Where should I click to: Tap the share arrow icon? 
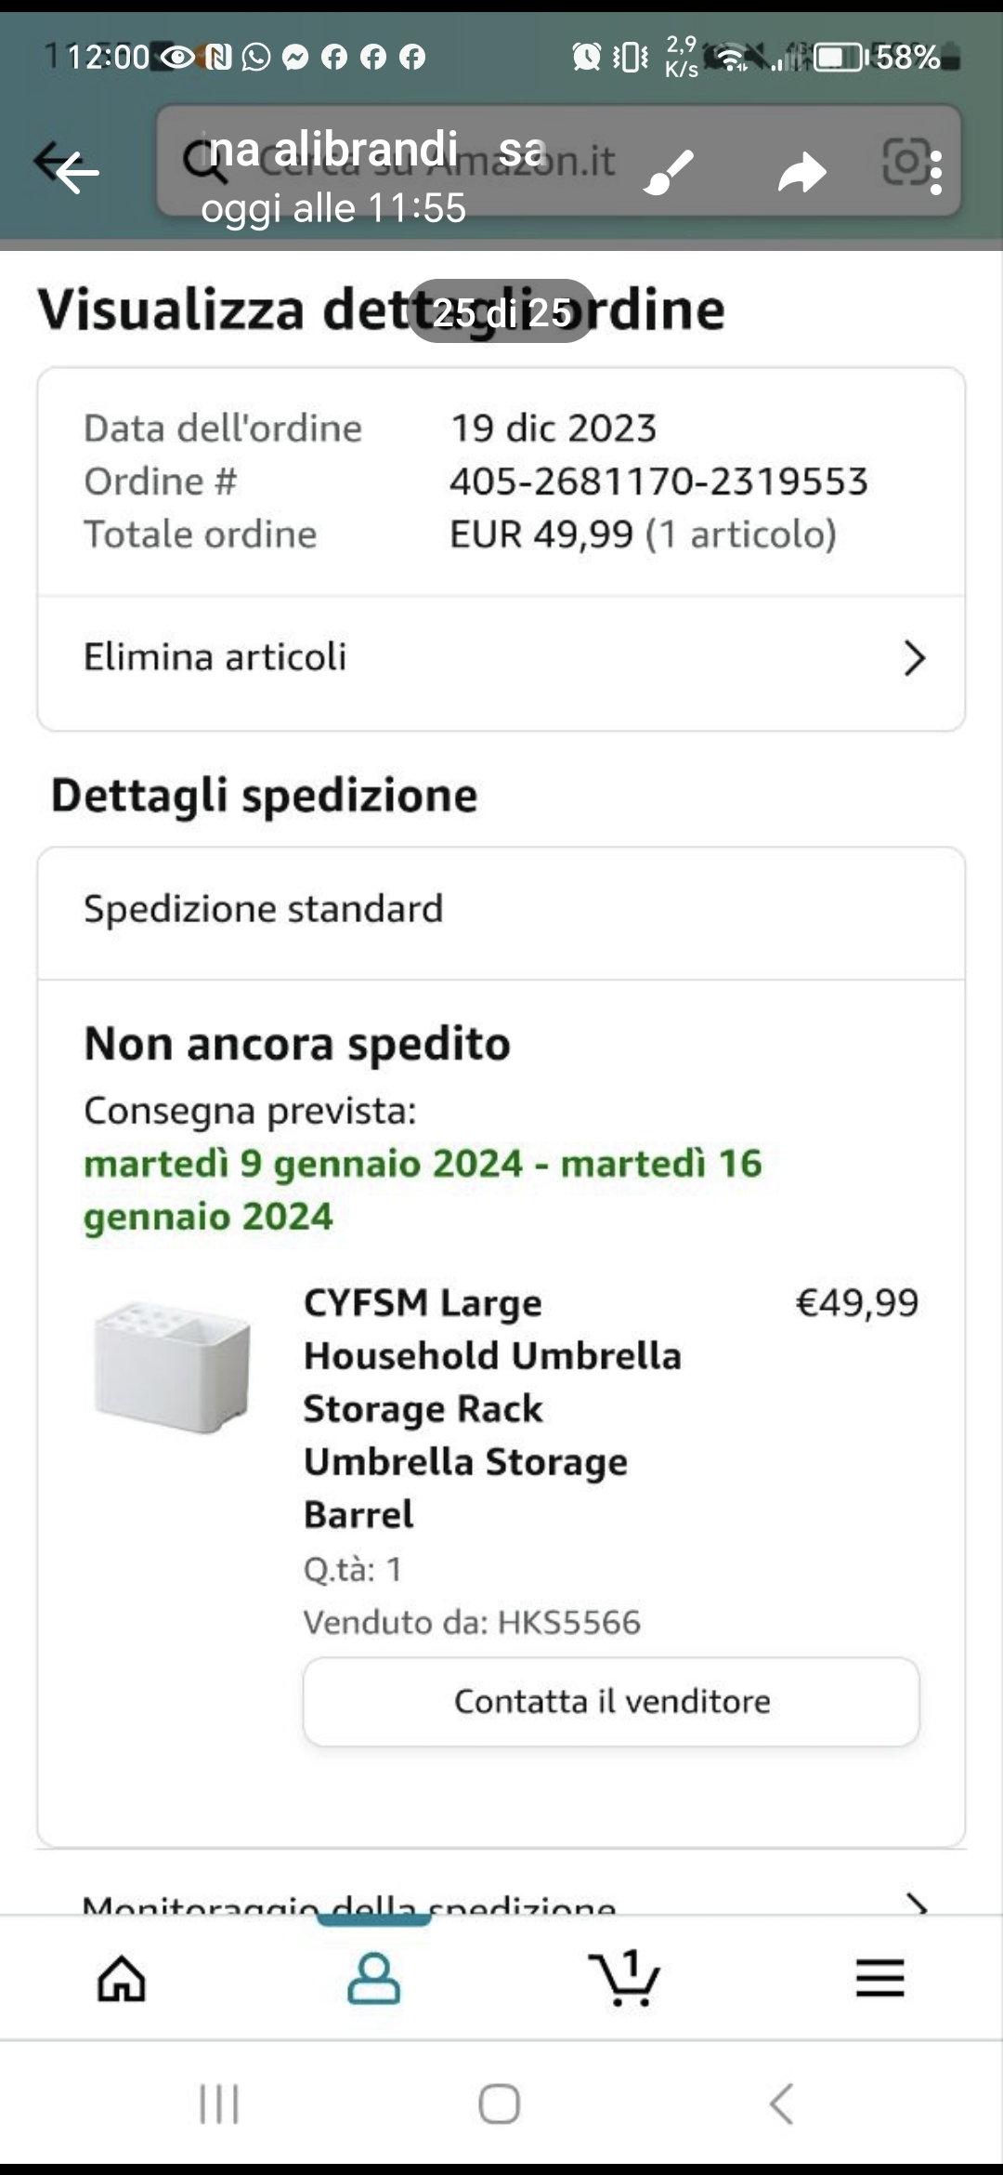801,173
